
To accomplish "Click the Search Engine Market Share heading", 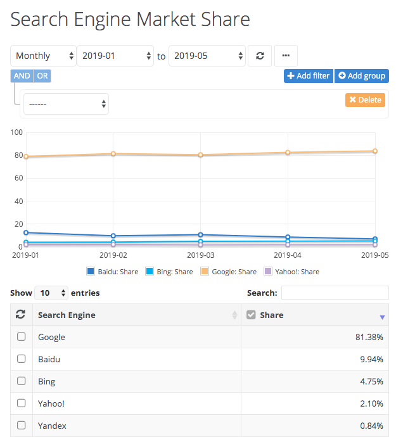I will click(x=131, y=20).
